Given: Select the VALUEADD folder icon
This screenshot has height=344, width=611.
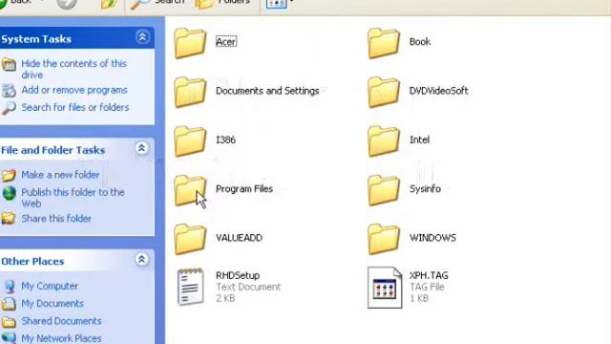Looking at the screenshot, I should 190,239.
